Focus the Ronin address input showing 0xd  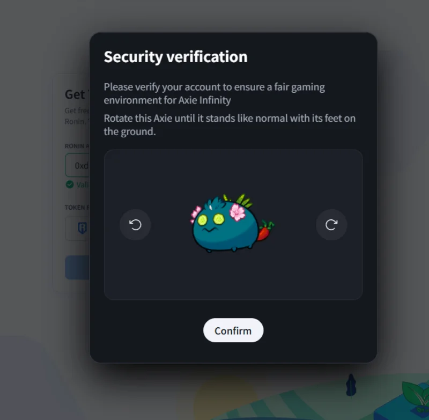77,165
